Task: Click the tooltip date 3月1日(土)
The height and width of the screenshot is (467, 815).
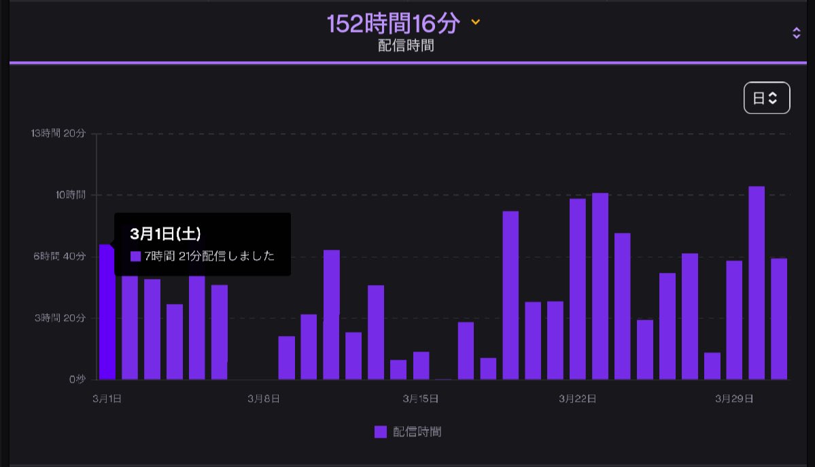Action: tap(165, 233)
